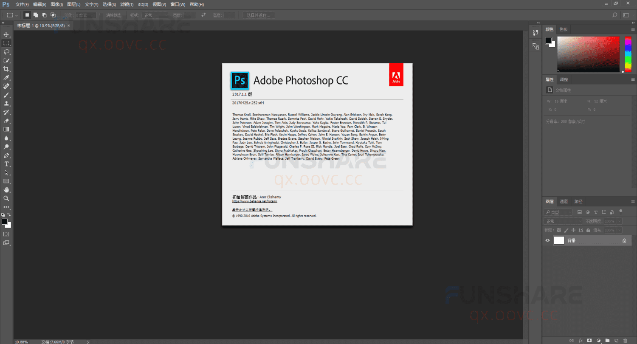Screen dimensions: 637x344
Task: Select the Quick Selection tool
Action: [6, 60]
